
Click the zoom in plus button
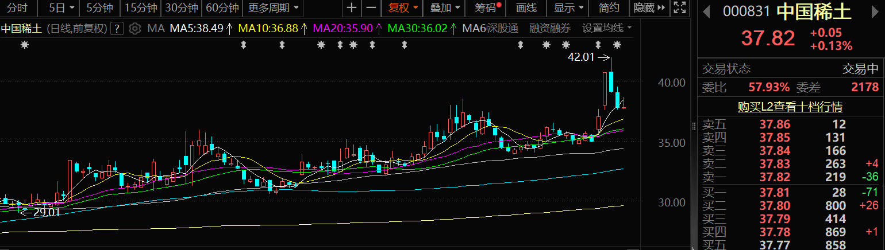[x=352, y=8]
